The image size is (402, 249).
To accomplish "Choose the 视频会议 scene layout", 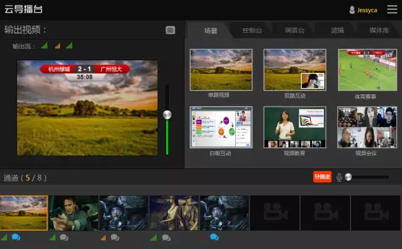I will (x=367, y=127).
